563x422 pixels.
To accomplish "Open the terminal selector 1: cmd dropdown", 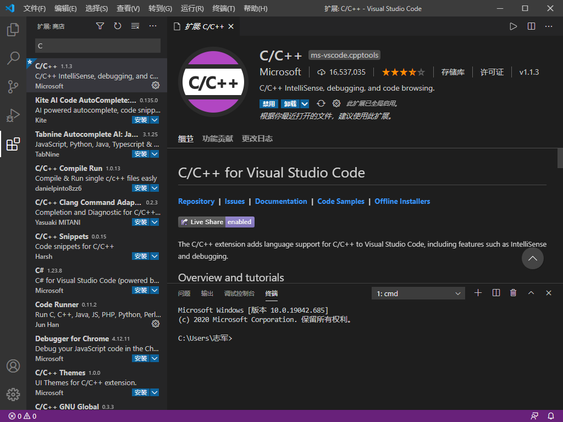I will pyautogui.click(x=418, y=293).
